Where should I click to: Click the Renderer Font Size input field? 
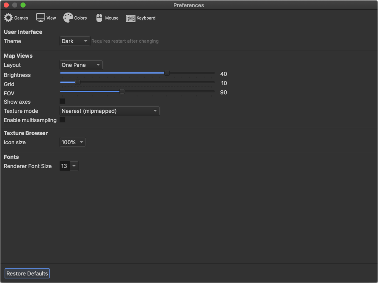pyautogui.click(x=65, y=166)
